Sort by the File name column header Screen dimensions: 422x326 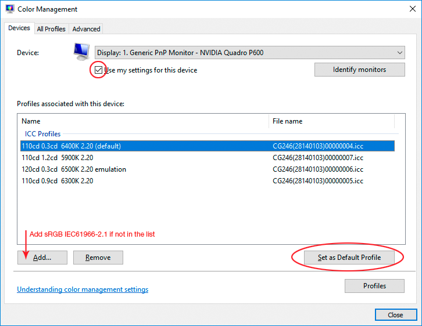[x=331, y=121]
